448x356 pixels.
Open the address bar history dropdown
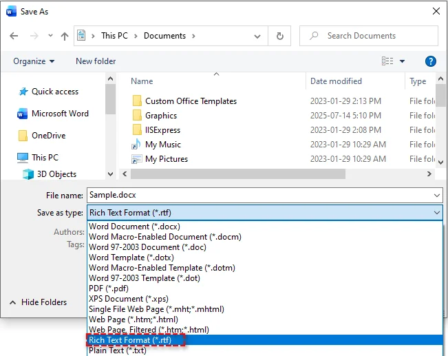[257, 36]
